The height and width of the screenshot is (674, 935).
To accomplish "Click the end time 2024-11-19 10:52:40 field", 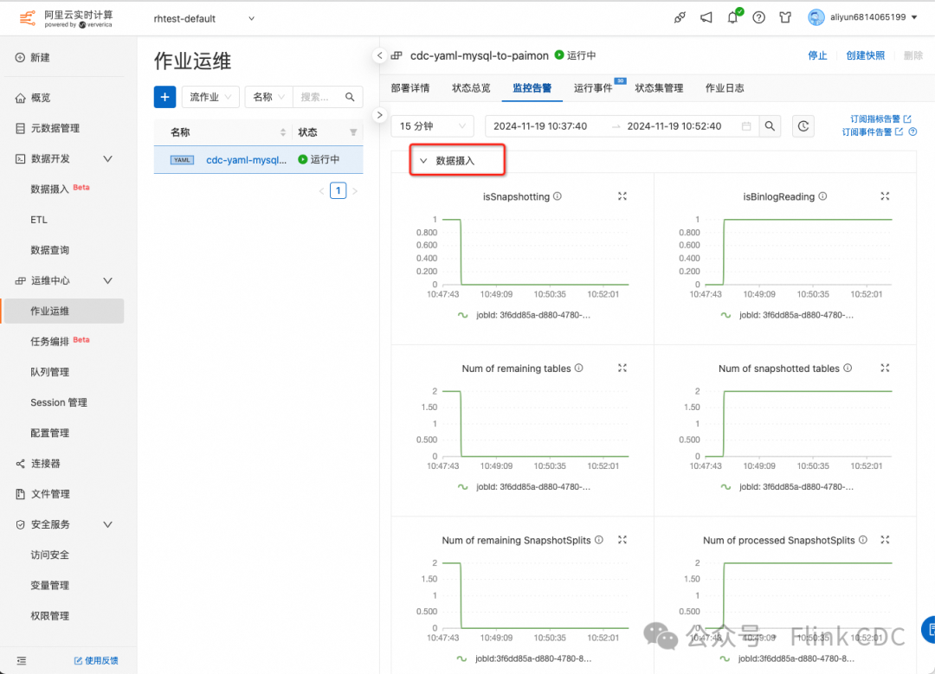I will pos(674,126).
